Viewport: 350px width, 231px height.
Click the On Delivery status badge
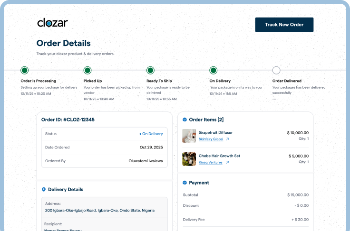click(151, 134)
